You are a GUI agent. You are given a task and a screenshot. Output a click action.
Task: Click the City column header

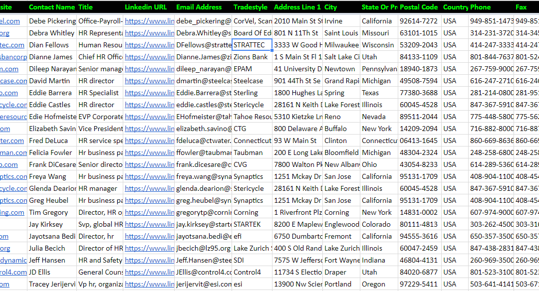[341, 7]
